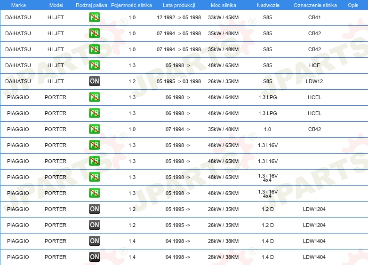Select the HCE engine code cell

[x=314, y=65]
